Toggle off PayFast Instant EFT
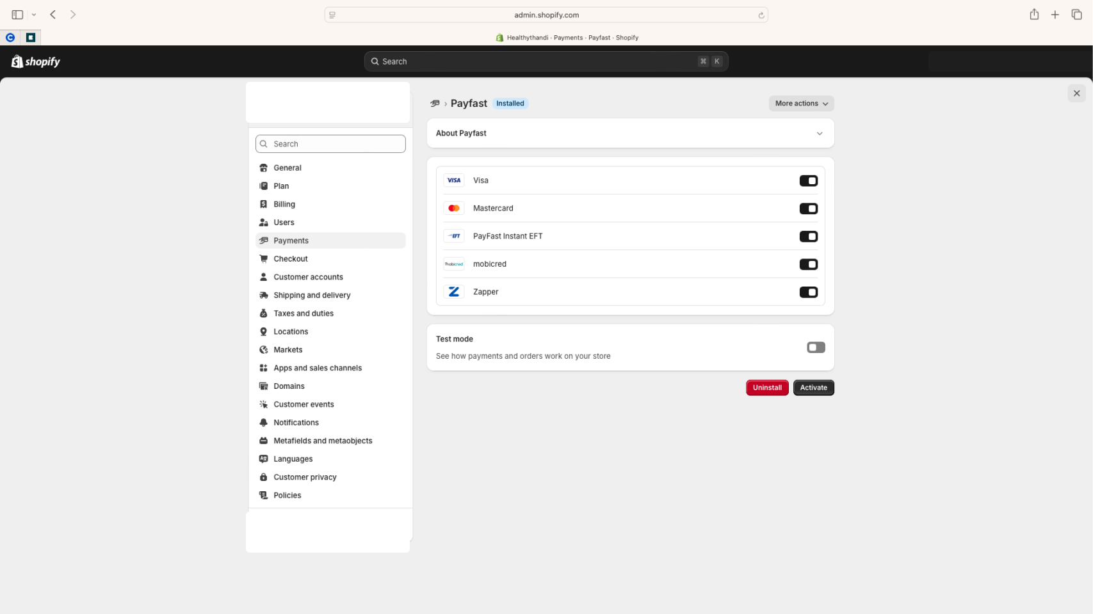Viewport: 1093px width, 614px height. tap(809, 236)
